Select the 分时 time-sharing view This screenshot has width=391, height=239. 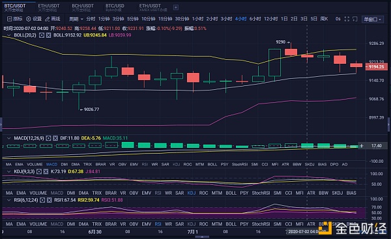[91, 19]
